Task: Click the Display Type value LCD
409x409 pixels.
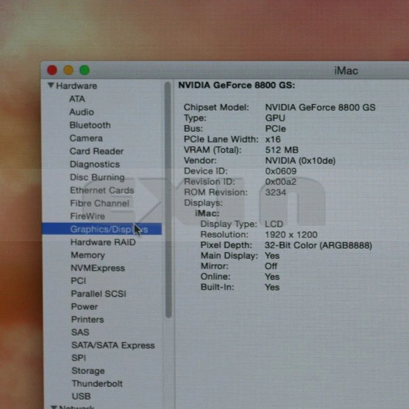Action: (274, 224)
